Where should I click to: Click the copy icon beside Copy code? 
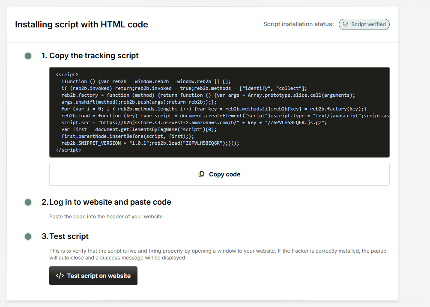(201, 174)
